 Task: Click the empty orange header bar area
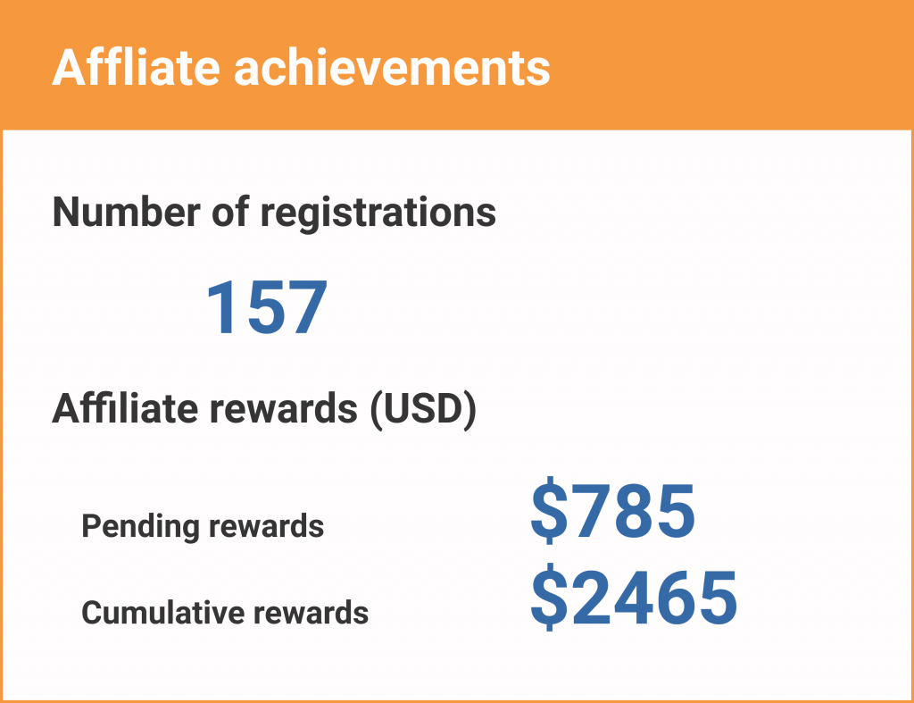click(728, 65)
